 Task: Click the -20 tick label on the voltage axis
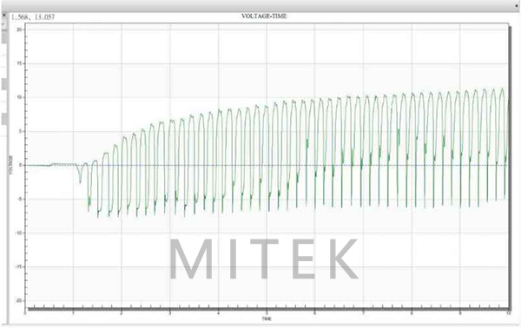tap(18, 301)
